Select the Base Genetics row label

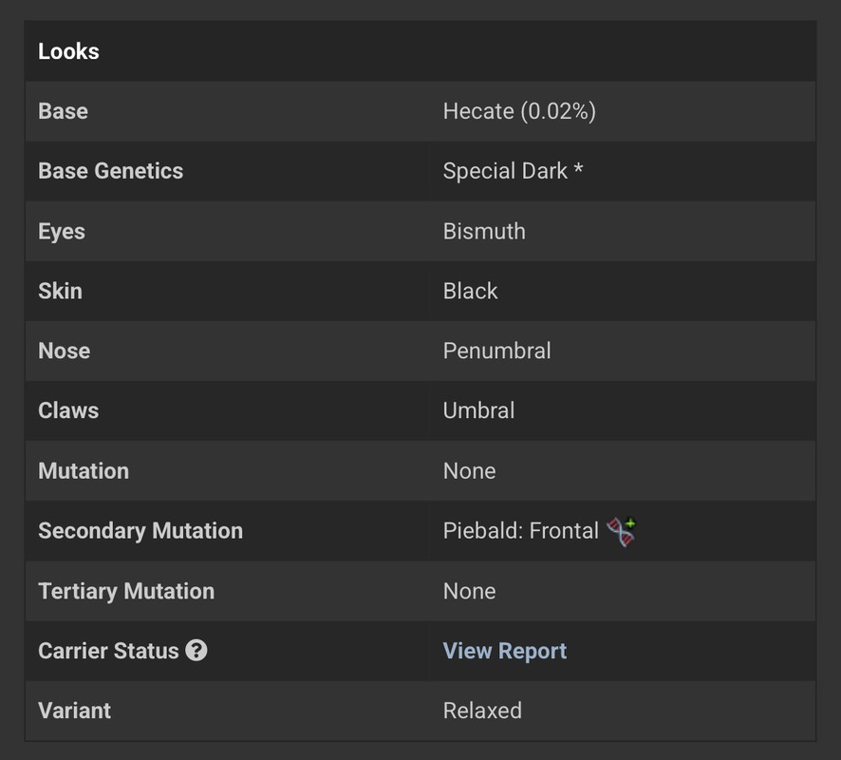coord(110,171)
